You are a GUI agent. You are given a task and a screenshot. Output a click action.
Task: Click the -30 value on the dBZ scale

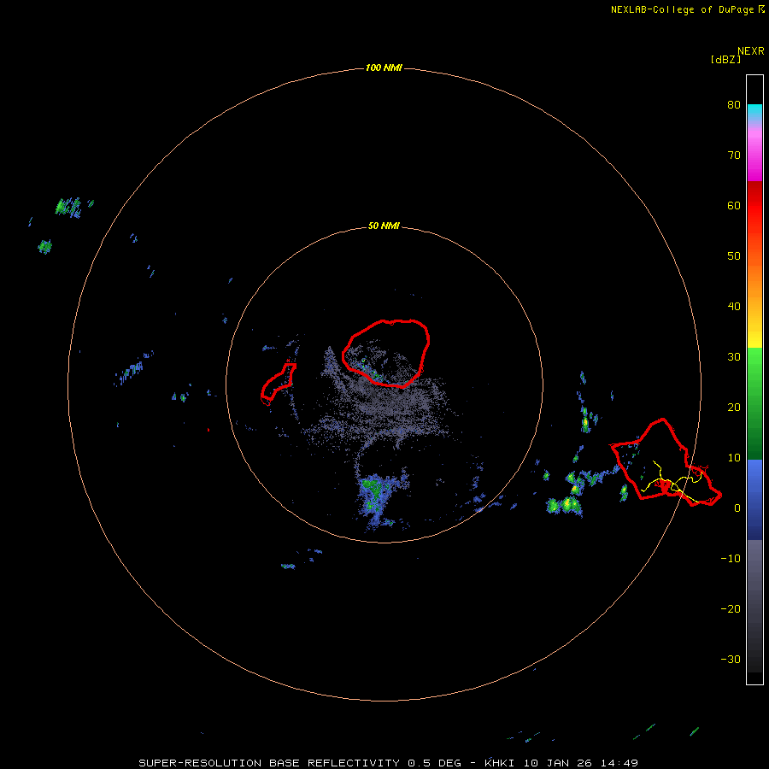click(731, 660)
